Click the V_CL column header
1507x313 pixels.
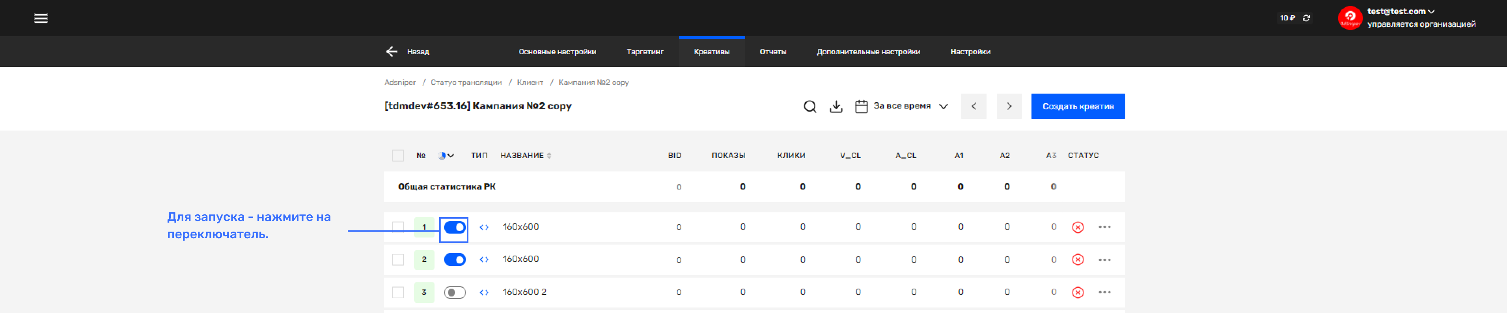point(850,156)
